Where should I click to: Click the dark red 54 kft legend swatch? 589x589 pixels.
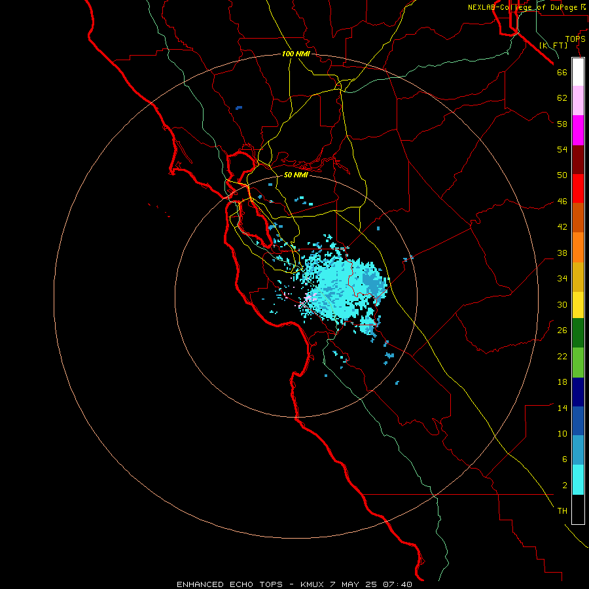(578, 159)
